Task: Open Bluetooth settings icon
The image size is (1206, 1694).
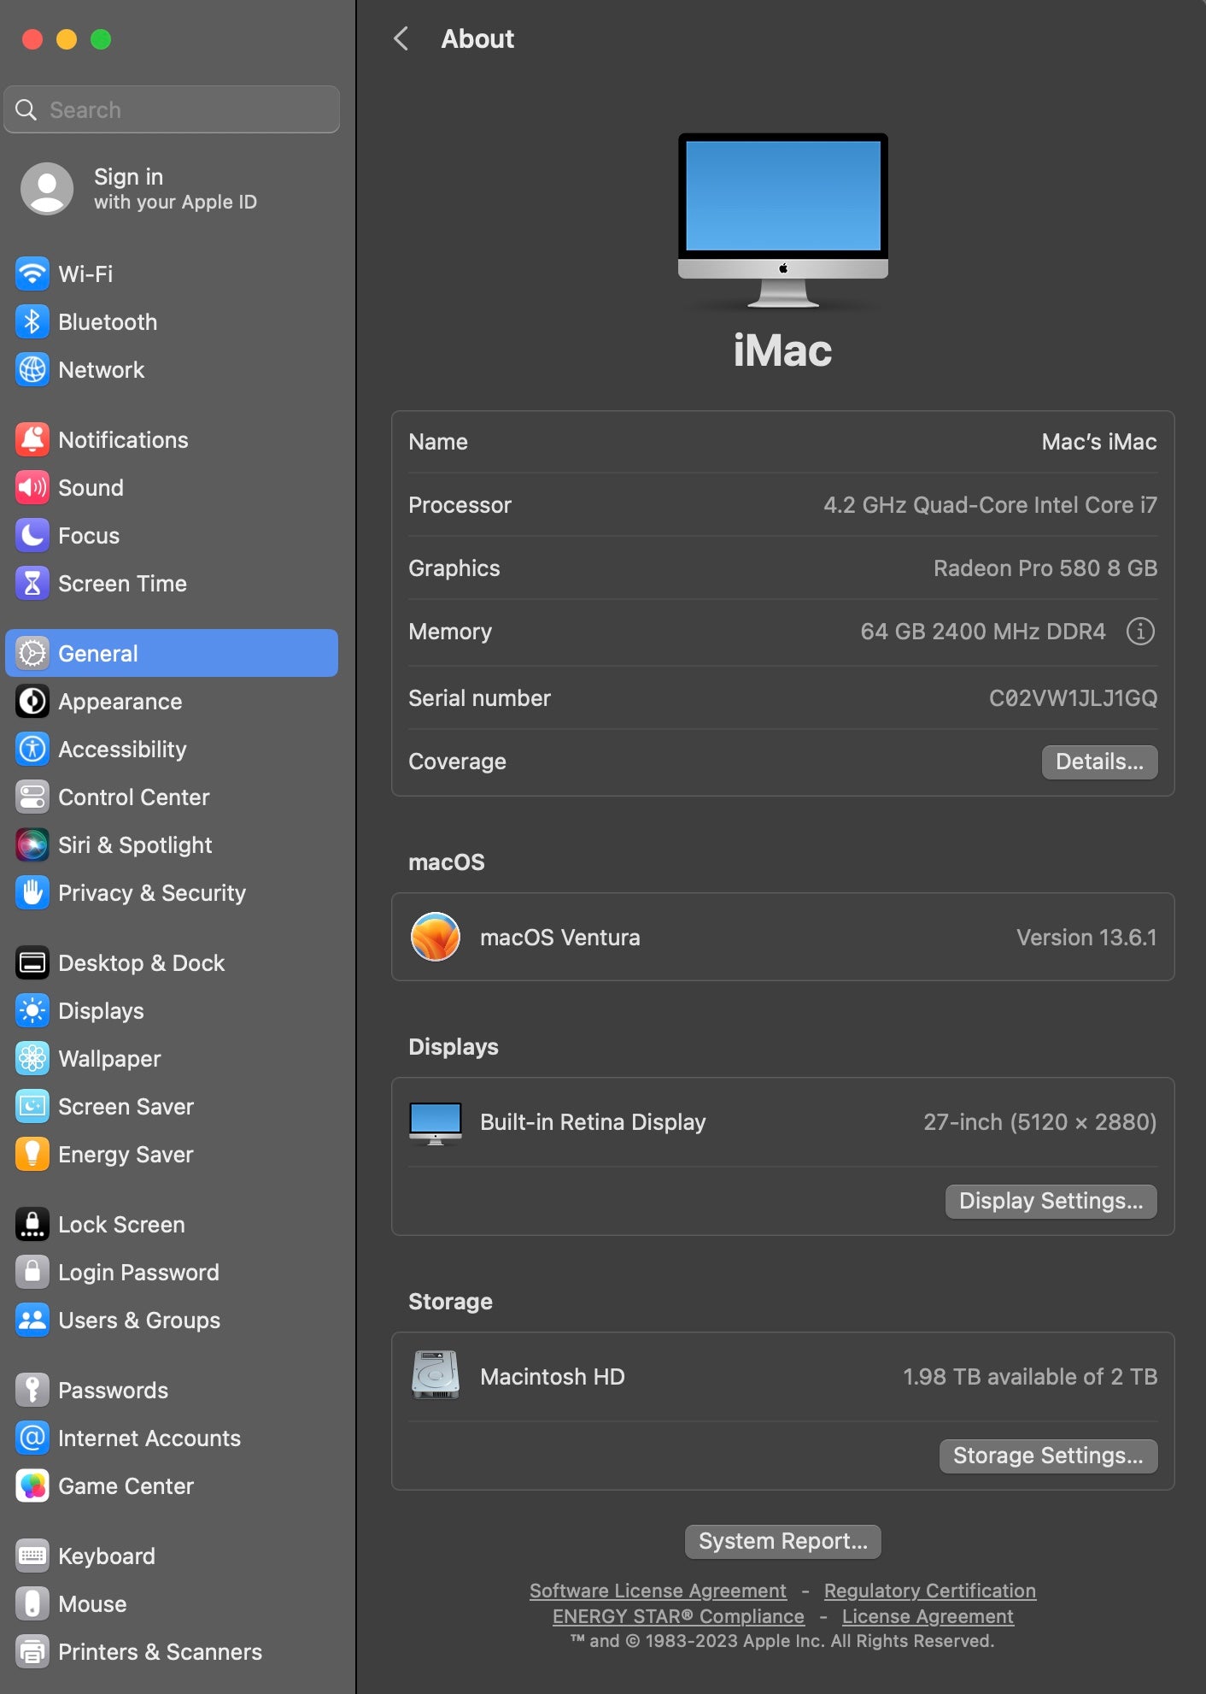Action: (32, 322)
